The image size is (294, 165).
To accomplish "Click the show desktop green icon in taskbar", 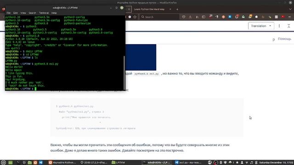I will point(11,162).
